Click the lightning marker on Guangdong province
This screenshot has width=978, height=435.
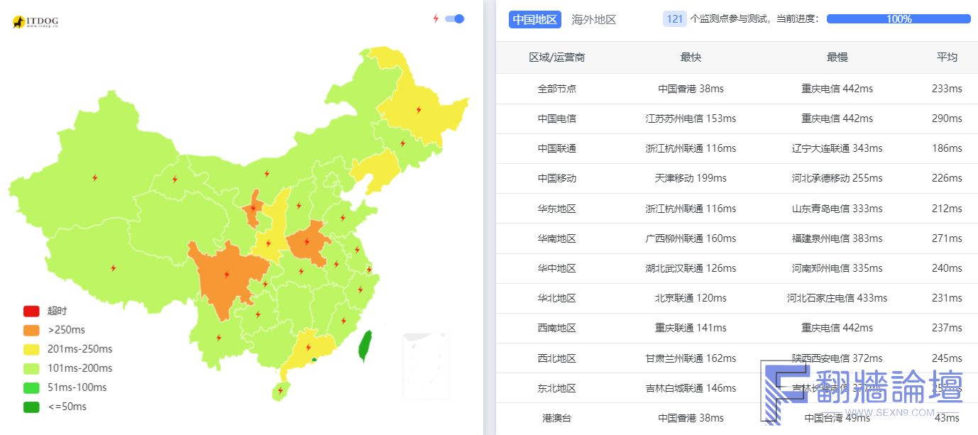tap(309, 348)
